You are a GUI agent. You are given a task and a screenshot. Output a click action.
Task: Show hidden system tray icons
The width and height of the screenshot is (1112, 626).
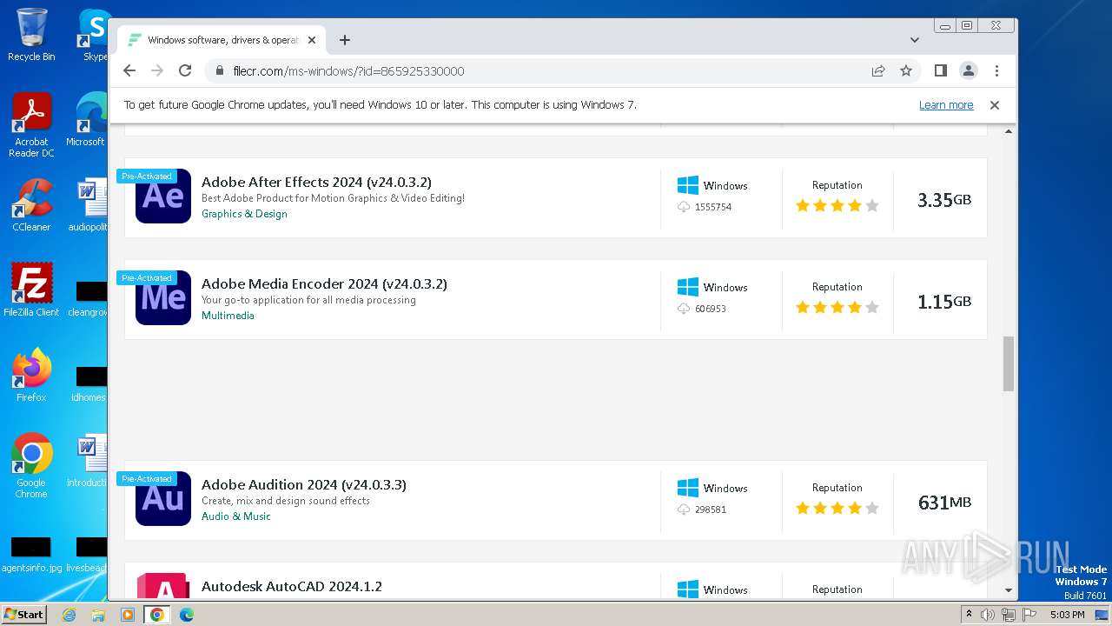[969, 615]
